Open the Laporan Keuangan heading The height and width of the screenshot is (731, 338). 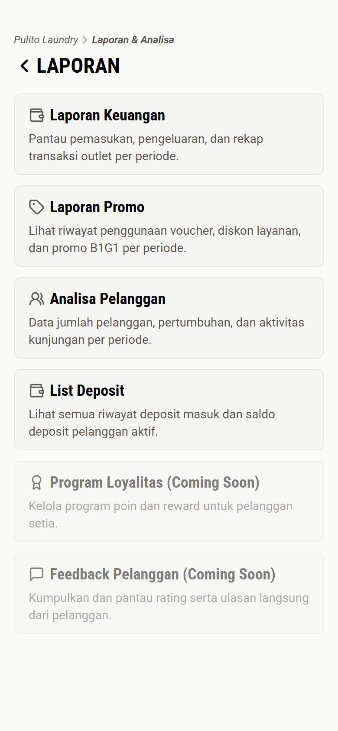[x=107, y=115]
